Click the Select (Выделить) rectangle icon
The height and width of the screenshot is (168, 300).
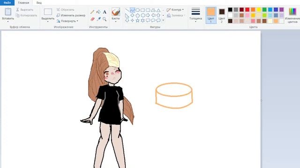tap(48, 12)
